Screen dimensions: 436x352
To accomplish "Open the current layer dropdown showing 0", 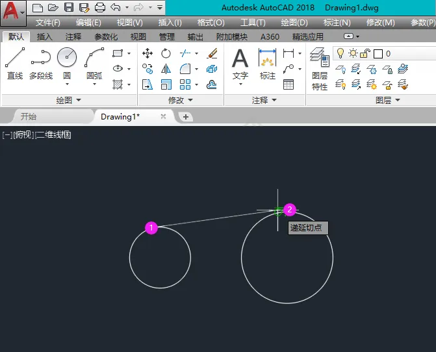I will [385, 53].
